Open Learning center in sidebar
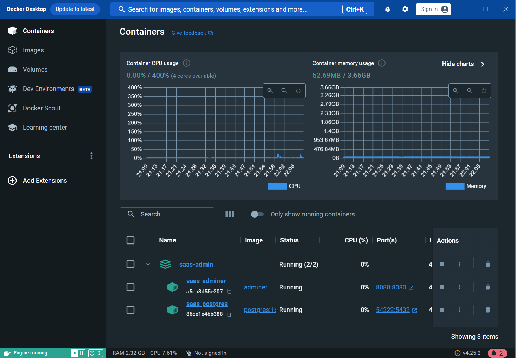The width and height of the screenshot is (516, 358). (x=53, y=128)
